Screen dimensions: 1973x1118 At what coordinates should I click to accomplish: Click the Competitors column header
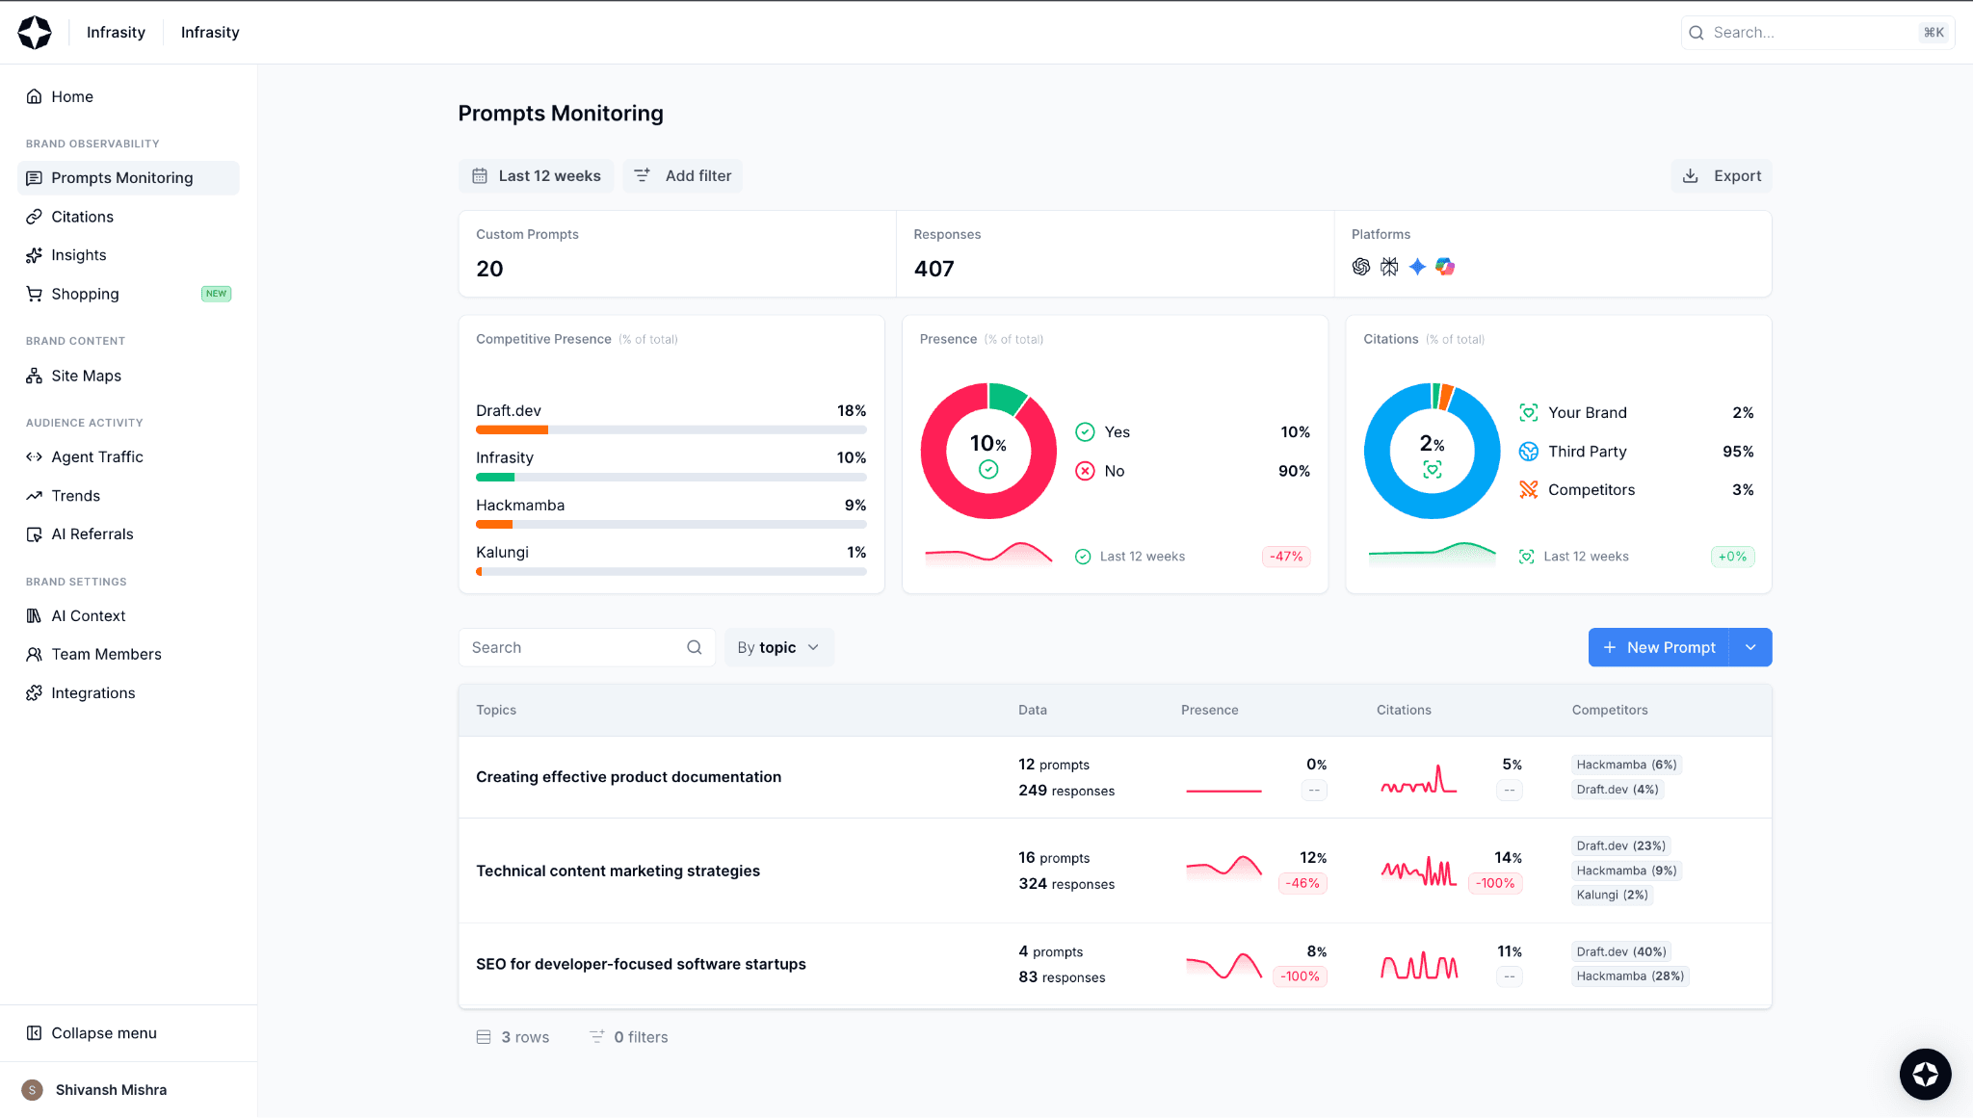coord(1610,711)
